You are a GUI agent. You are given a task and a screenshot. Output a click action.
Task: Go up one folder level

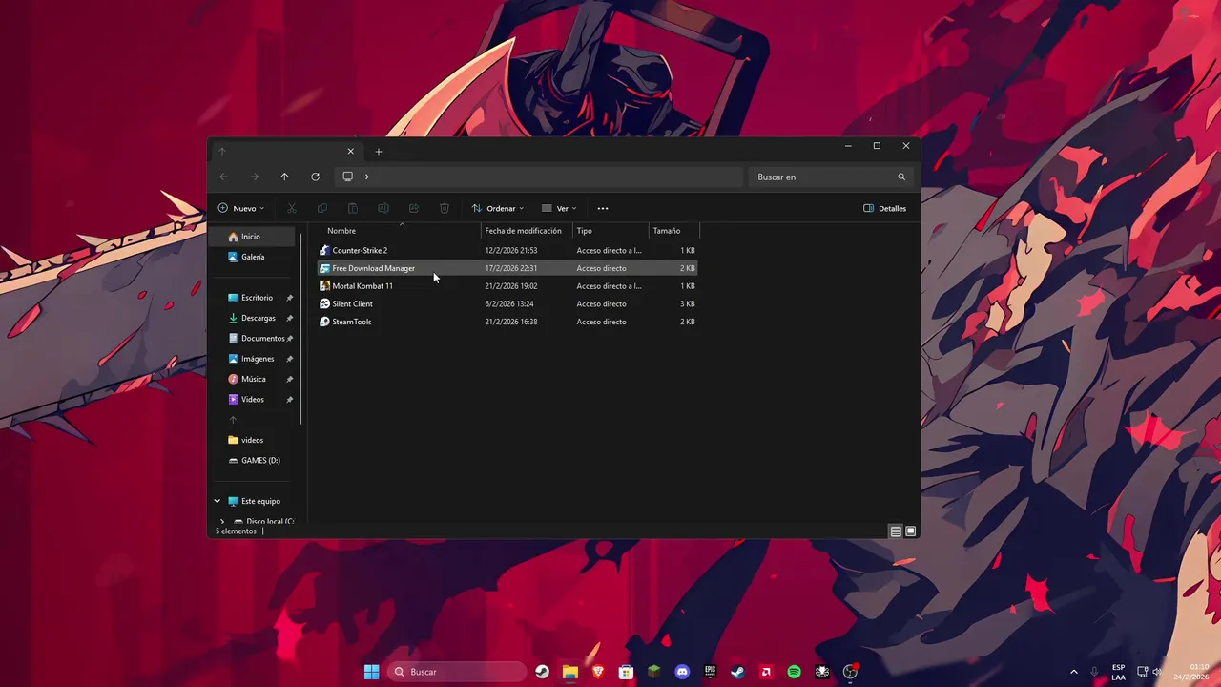pos(284,177)
